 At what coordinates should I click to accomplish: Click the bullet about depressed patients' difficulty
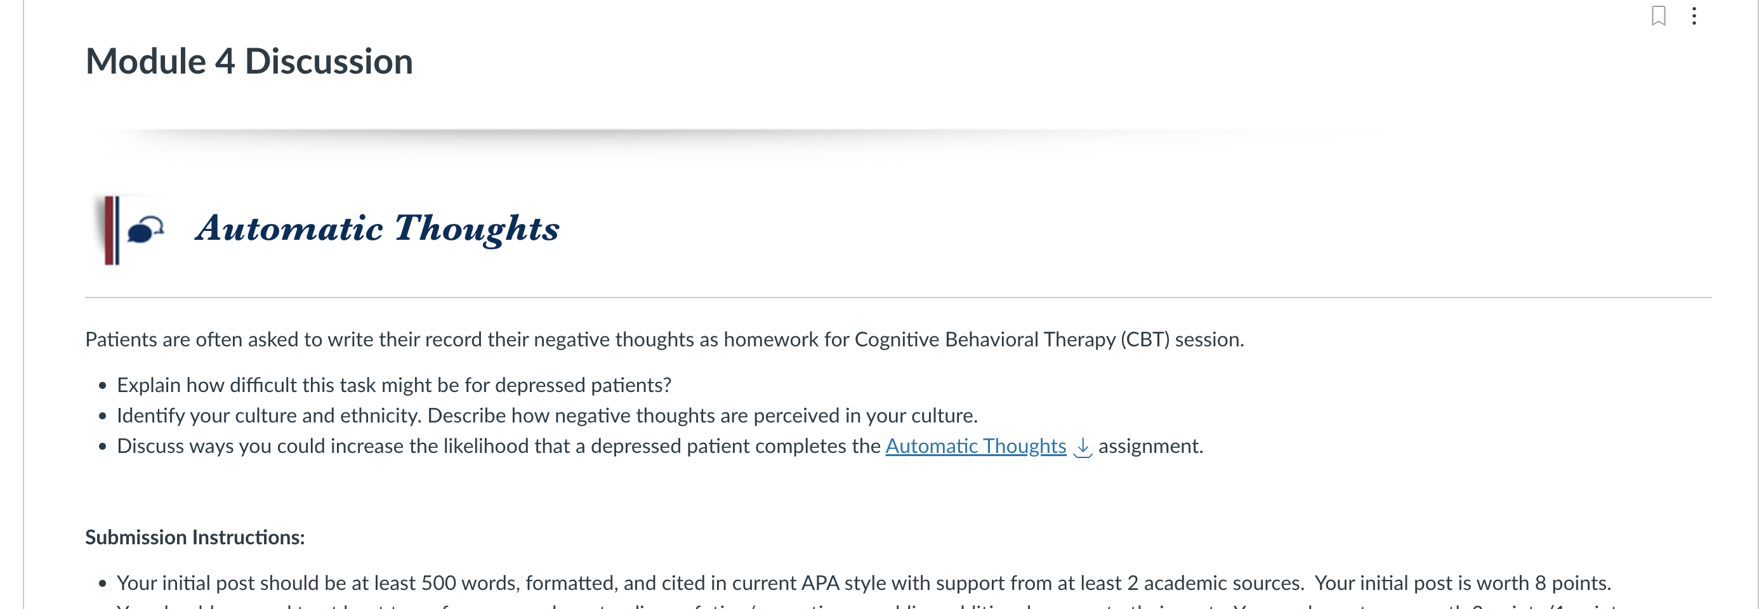394,385
